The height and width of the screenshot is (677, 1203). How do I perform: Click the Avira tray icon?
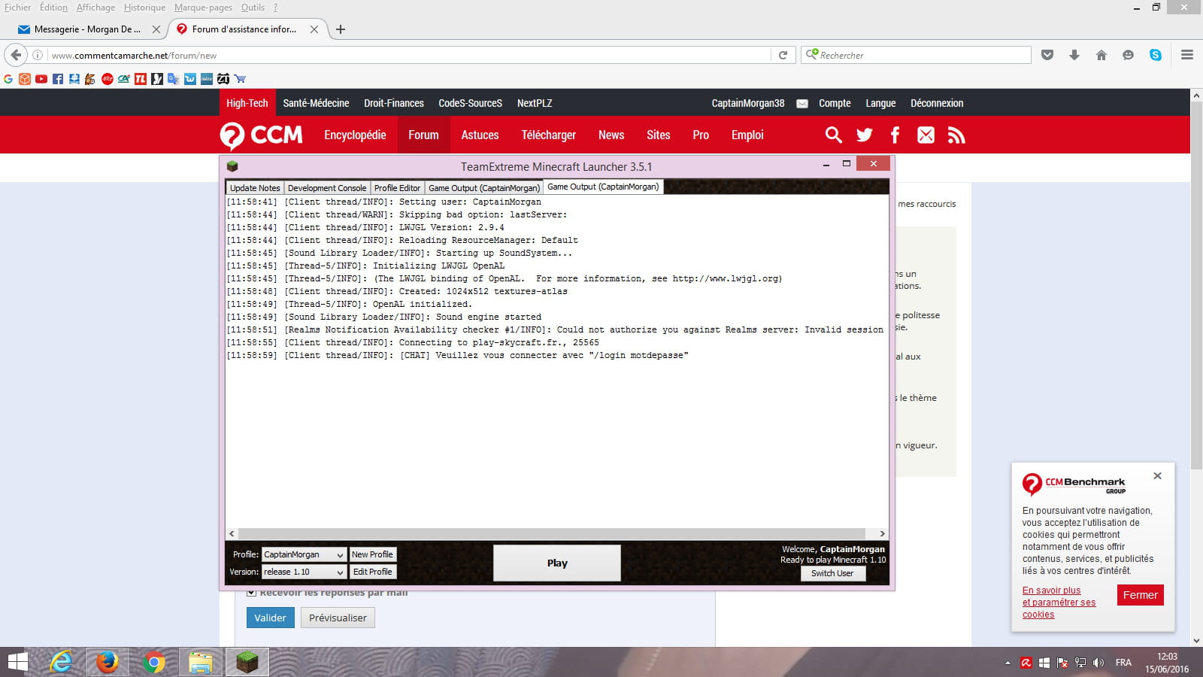click(x=1026, y=663)
